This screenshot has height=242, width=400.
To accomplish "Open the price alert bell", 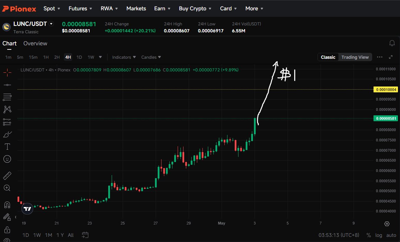I will pyautogui.click(x=392, y=43).
